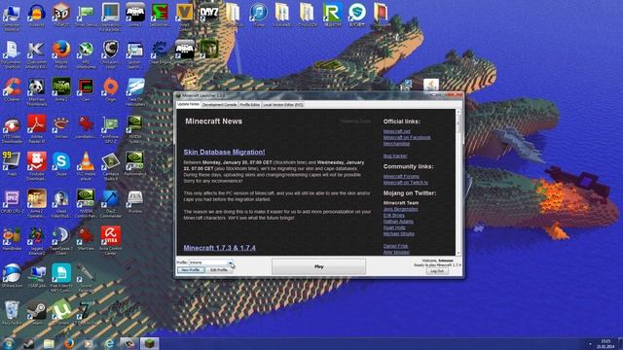Viewport: 623px width, 350px height.
Task: Select the 7 Days to Die desktop icon
Action: click(86, 312)
